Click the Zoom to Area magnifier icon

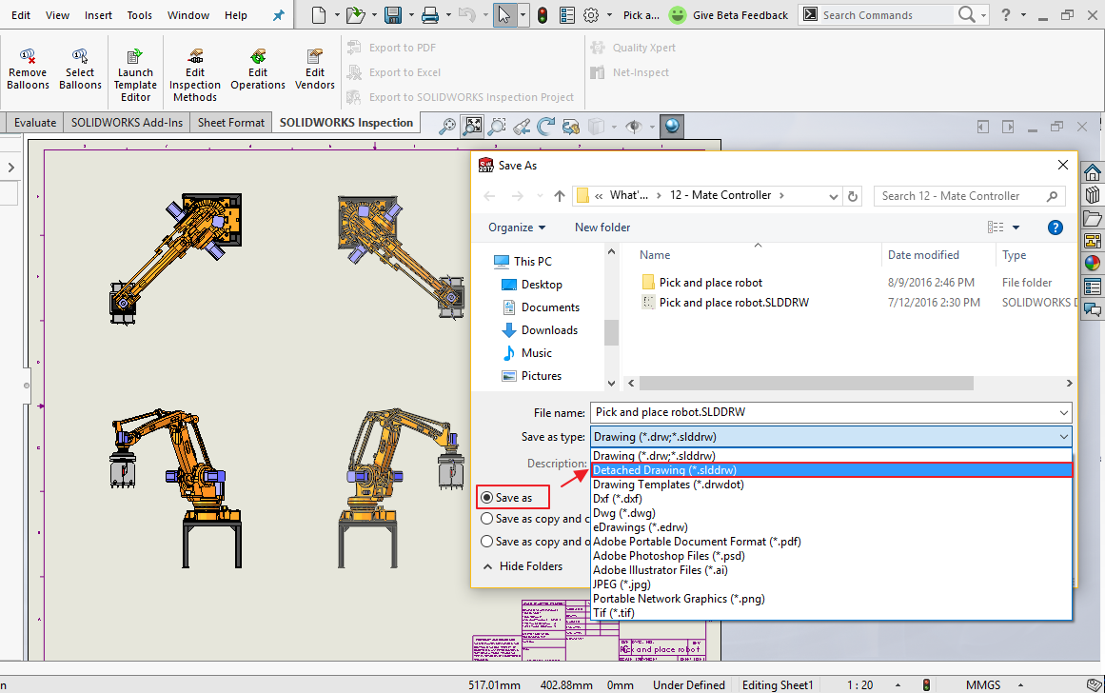coord(497,127)
